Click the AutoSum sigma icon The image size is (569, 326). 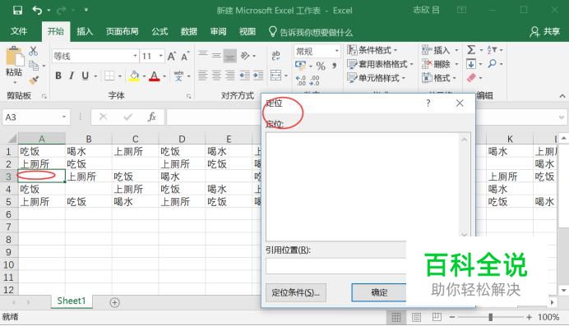471,49
